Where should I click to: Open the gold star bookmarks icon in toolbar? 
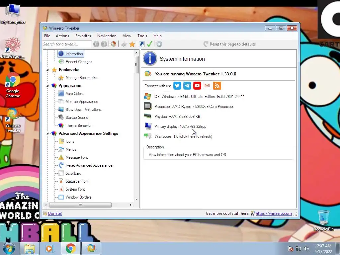tap(132, 44)
